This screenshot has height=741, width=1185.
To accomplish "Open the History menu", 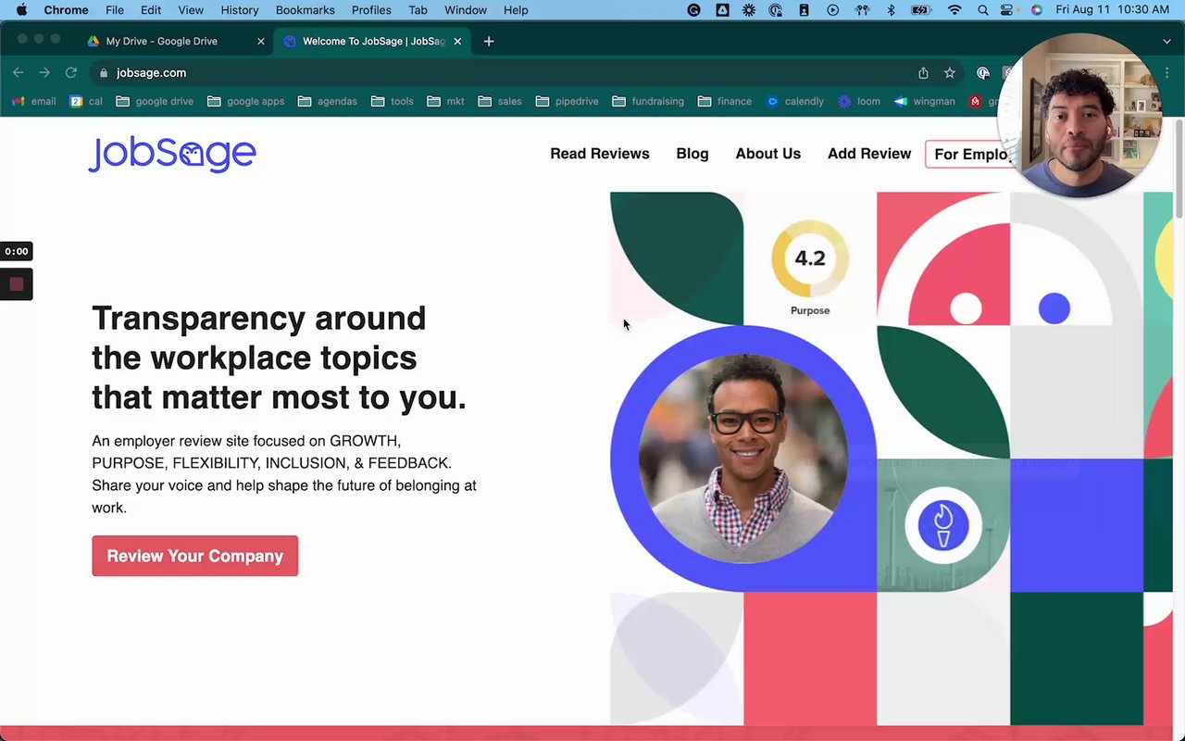I will [x=240, y=10].
